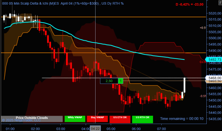
Task: Click the green quantity box showing 1
Action: (121, 81)
